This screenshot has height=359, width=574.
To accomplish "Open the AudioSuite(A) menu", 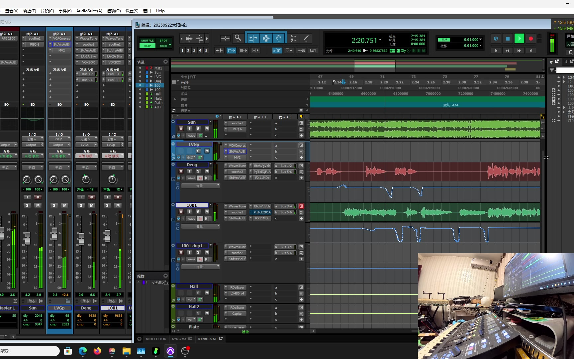I will pos(89,11).
